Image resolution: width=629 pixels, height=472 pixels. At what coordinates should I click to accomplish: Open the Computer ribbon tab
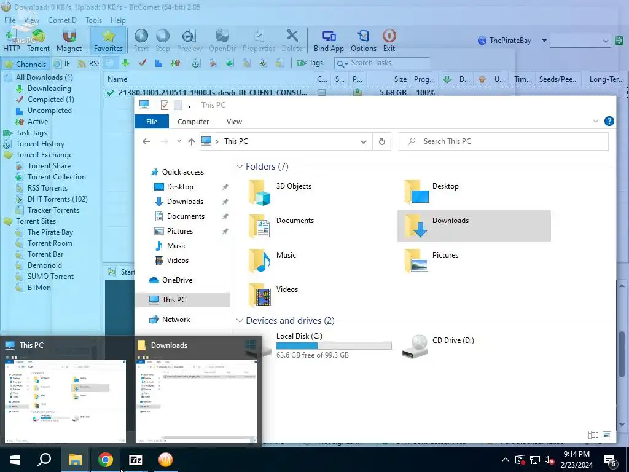pyautogui.click(x=193, y=122)
